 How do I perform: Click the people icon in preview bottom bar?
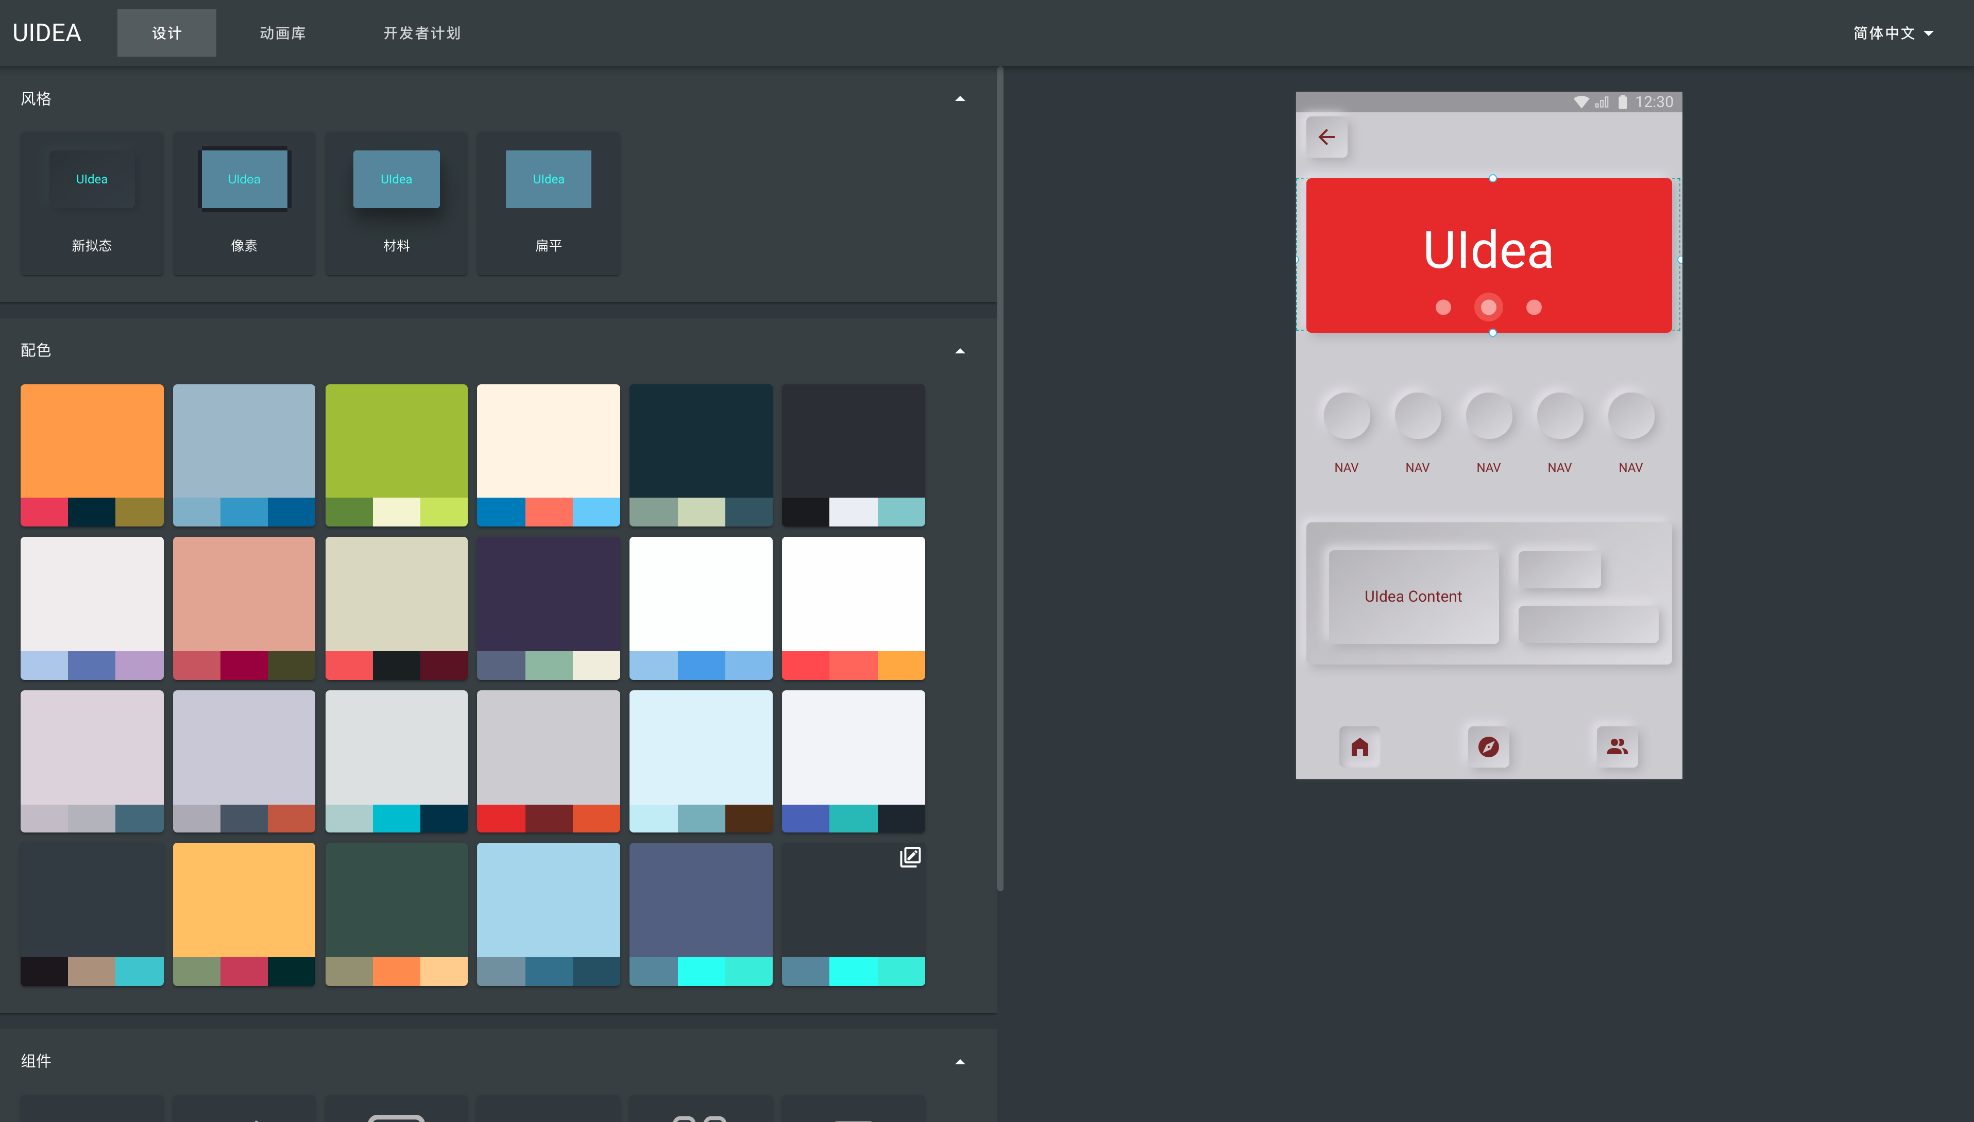pyautogui.click(x=1616, y=747)
